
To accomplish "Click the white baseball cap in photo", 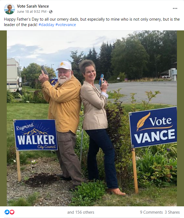I will [64, 65].
